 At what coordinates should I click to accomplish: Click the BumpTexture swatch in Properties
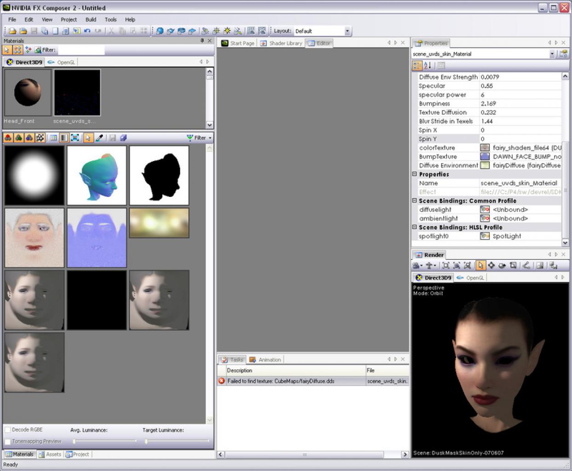pyautogui.click(x=485, y=156)
